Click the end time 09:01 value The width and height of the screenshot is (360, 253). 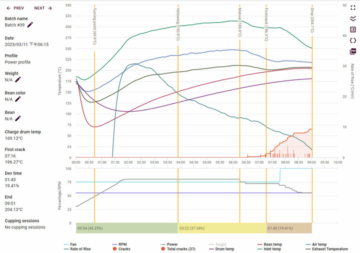pos(10,203)
